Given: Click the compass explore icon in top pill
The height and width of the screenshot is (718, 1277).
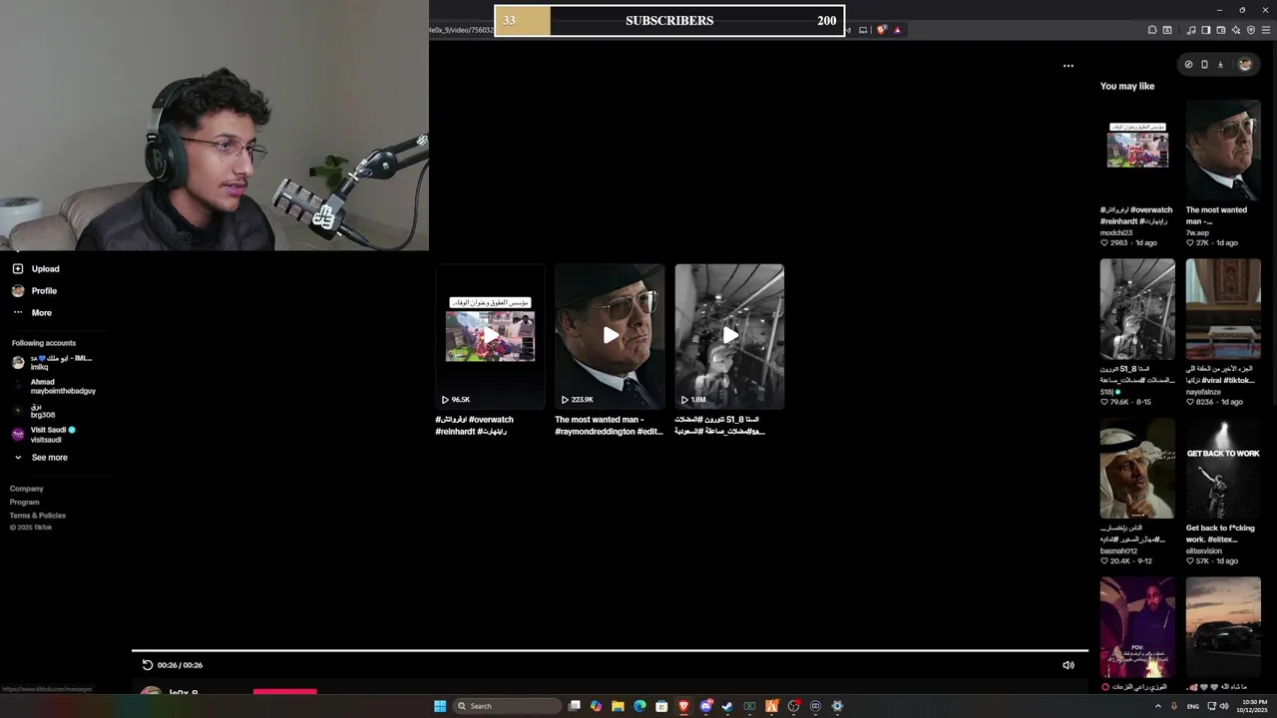Looking at the screenshot, I should point(1188,64).
